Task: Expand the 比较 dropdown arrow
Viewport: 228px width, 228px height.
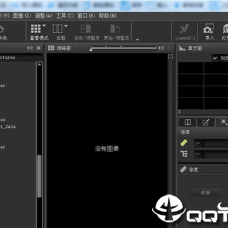Action: coord(66,26)
